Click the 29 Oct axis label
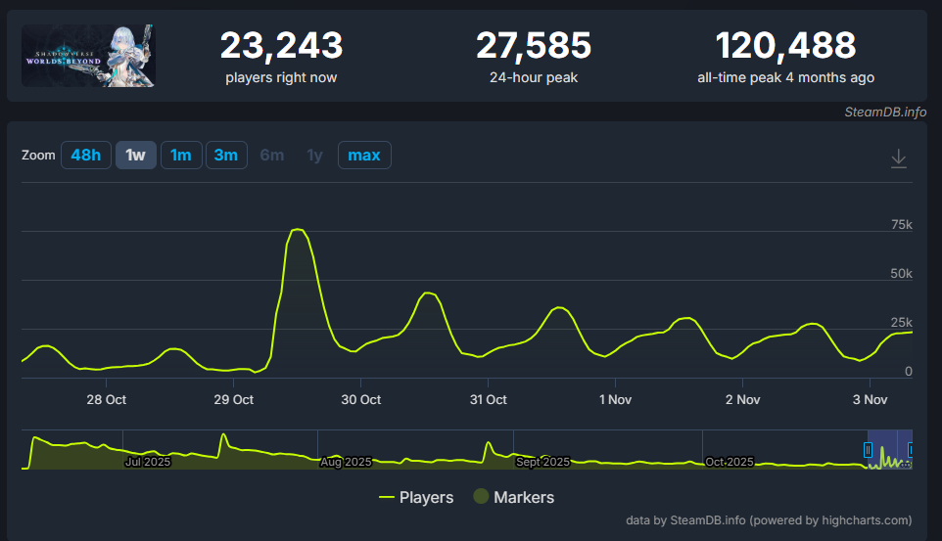Screen dimensions: 942x541 pos(234,400)
